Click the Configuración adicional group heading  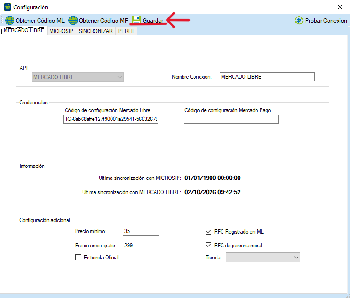click(44, 220)
